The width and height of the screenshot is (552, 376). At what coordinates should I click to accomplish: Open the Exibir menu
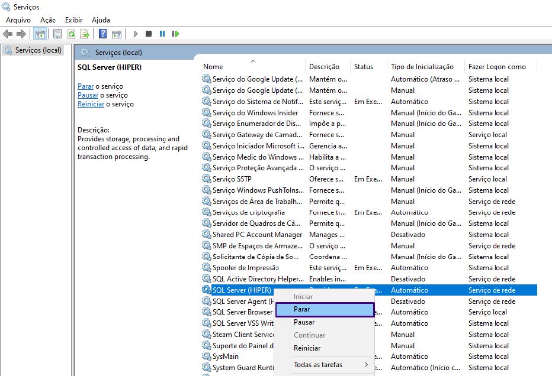click(74, 20)
